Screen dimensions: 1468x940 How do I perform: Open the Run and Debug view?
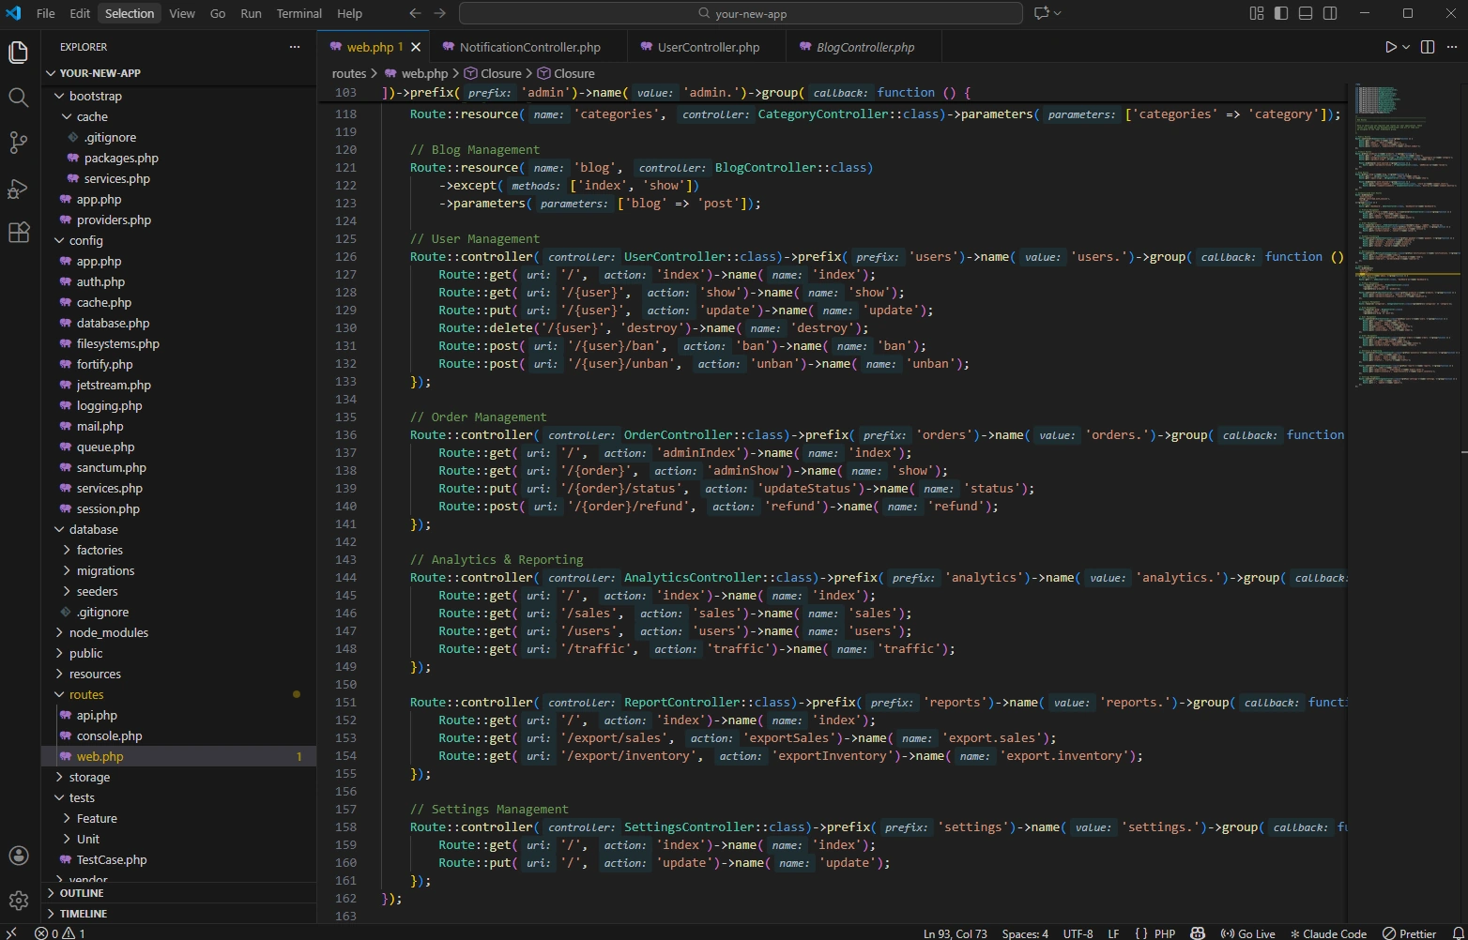click(x=18, y=188)
